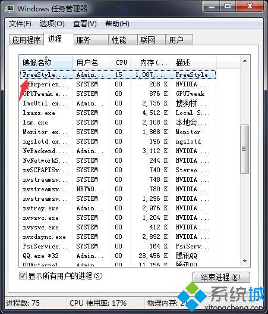Click the scrollbar up arrow
The height and width of the screenshot is (314, 268).
[245, 61]
